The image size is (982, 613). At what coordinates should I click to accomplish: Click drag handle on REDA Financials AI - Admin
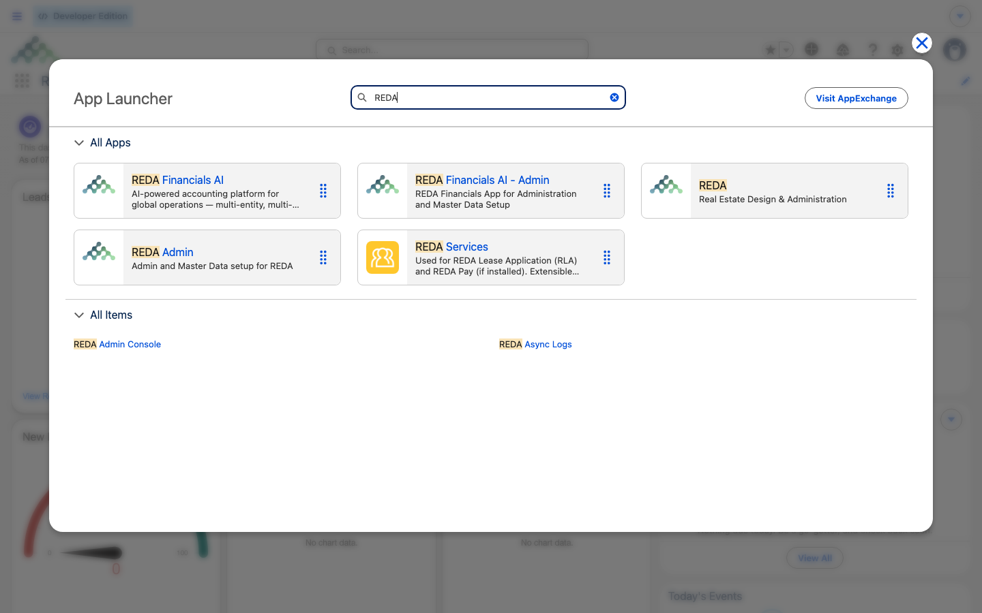607,191
